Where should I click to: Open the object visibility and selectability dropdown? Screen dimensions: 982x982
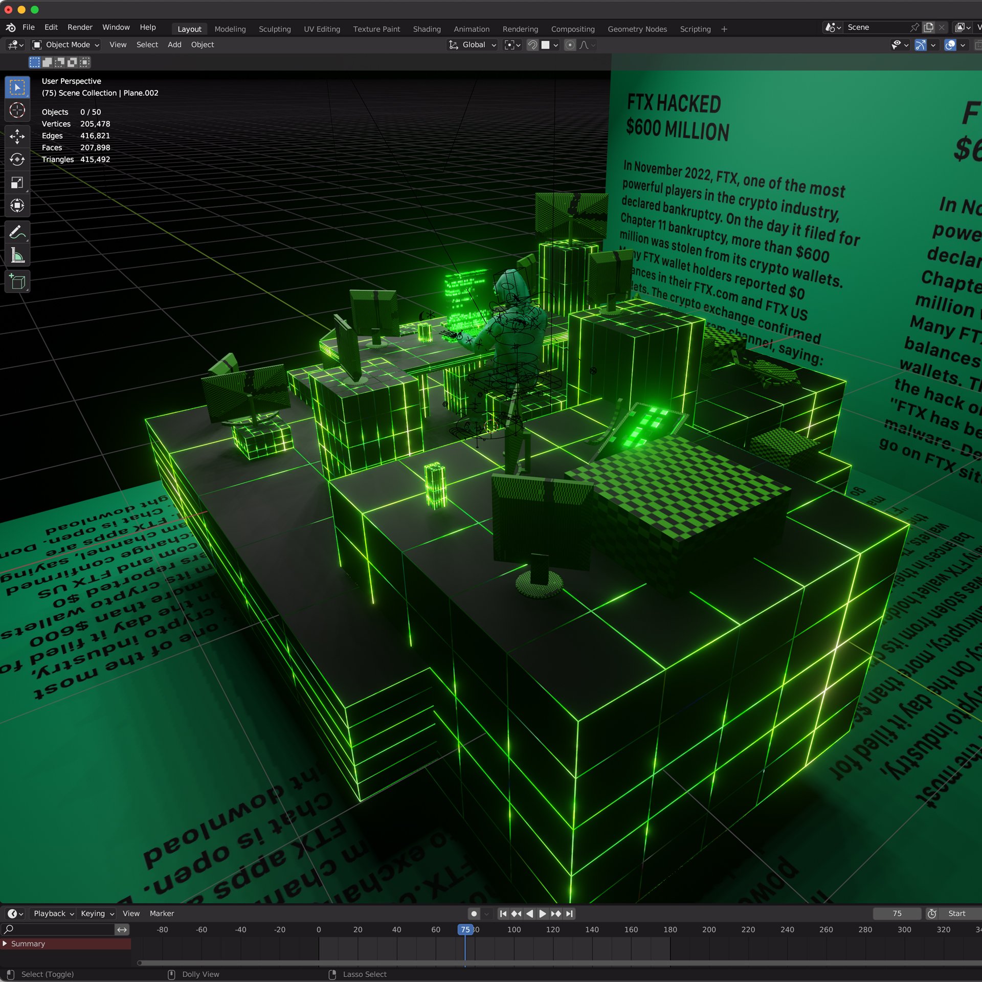pyautogui.click(x=900, y=45)
